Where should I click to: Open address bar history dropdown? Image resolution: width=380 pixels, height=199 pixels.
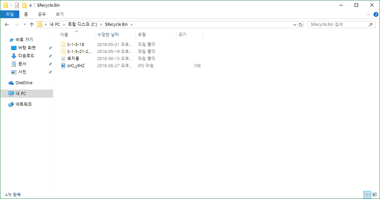(294, 25)
